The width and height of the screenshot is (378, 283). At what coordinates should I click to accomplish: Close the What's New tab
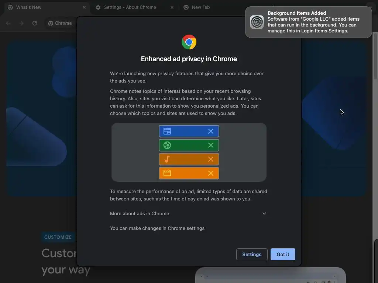tap(84, 7)
